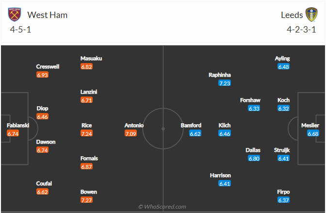326x213 pixels.
Task: Click Klich's 6.46 rating badge
Action: 225,133
